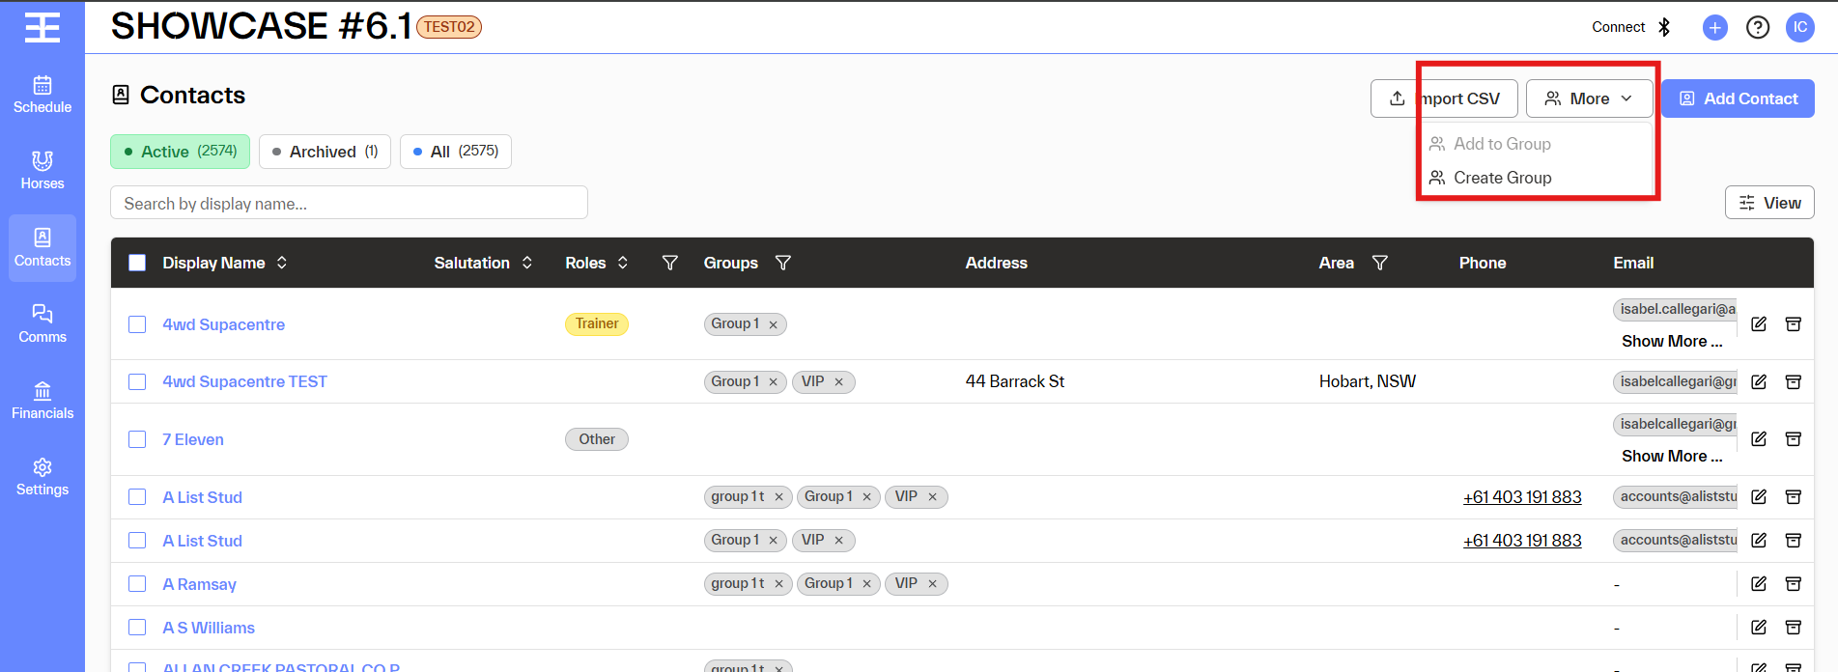Go to Comms in the sidebar
1838x672 pixels.
[42, 323]
